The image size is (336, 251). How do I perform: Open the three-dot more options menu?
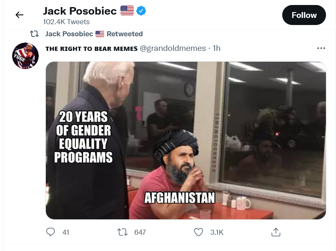pos(321,48)
